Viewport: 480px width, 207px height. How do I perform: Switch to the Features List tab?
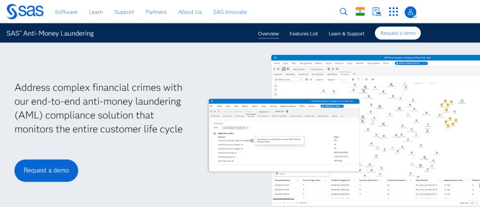[303, 34]
